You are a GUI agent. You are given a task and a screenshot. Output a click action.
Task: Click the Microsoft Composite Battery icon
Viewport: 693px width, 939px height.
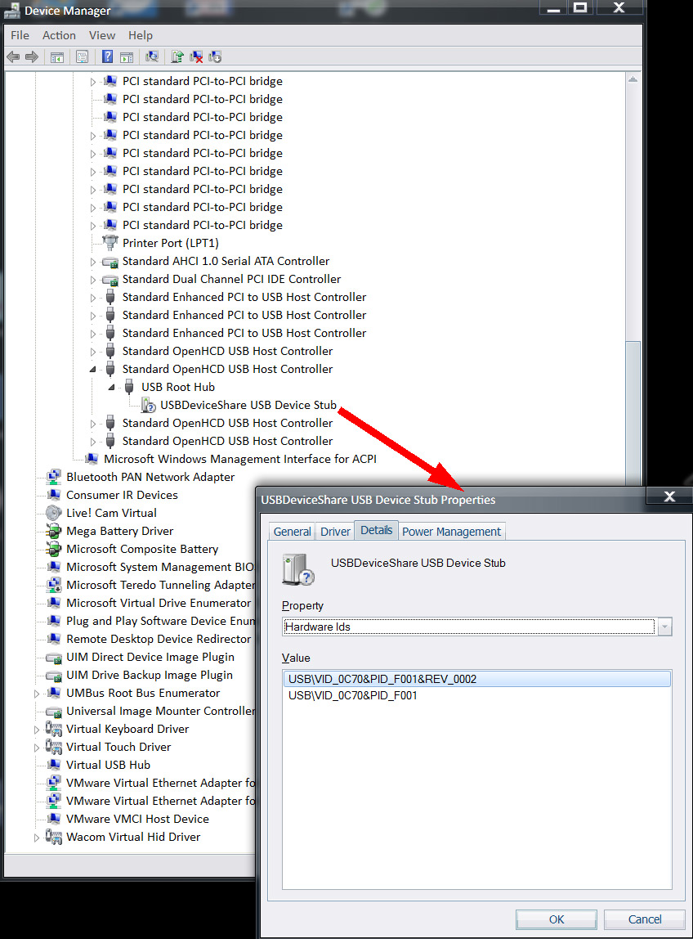click(x=53, y=549)
